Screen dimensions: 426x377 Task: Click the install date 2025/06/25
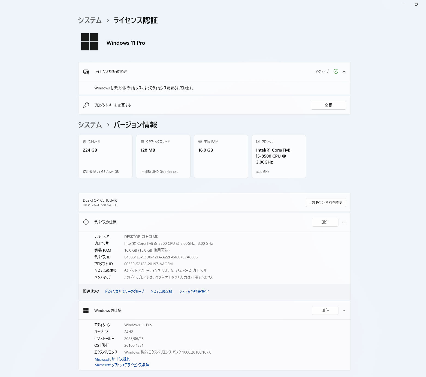(134, 339)
